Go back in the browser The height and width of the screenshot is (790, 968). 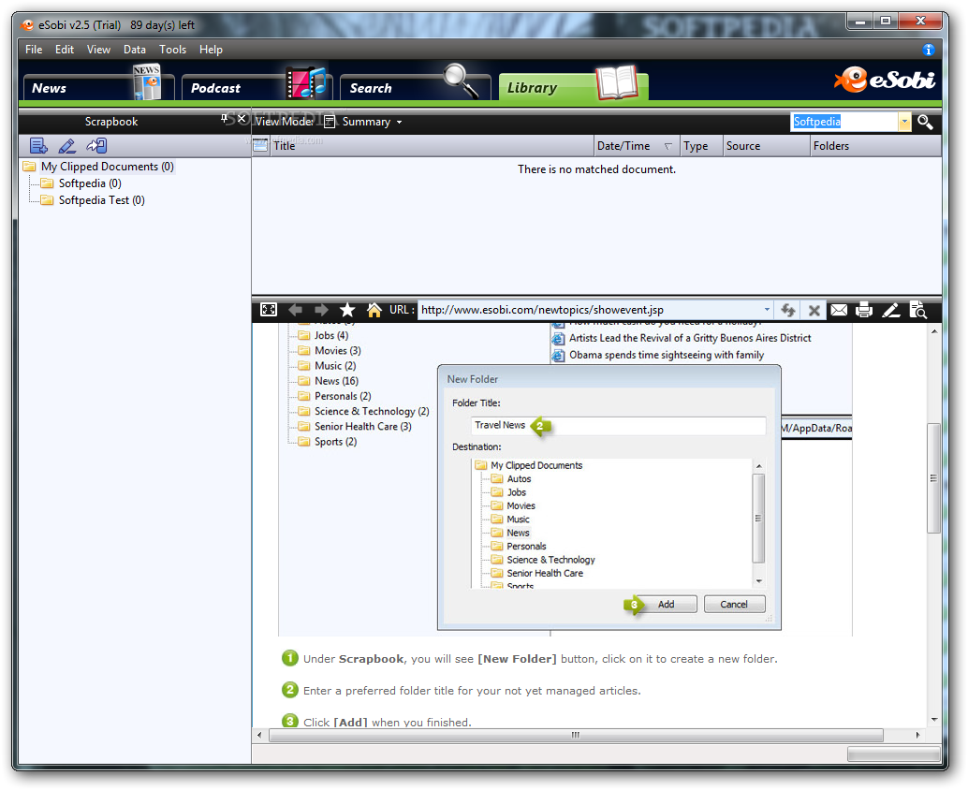coord(296,310)
